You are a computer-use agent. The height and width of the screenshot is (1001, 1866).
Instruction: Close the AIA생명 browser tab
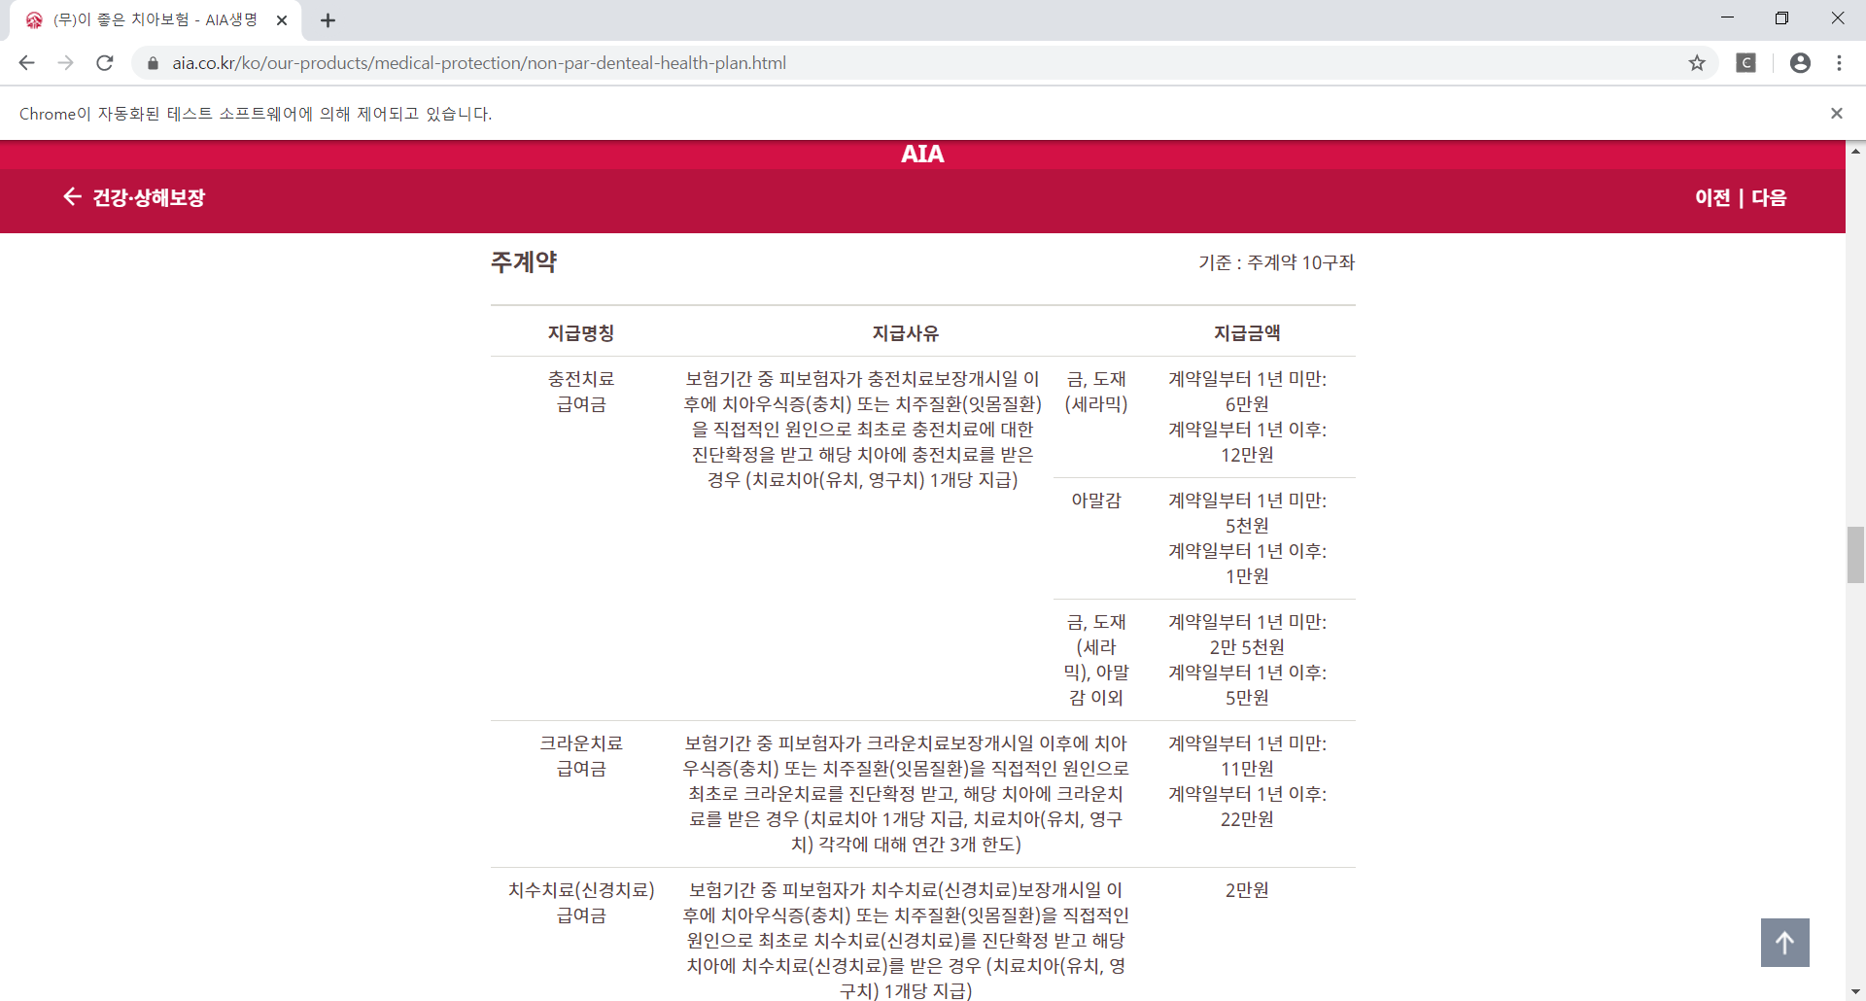(282, 20)
